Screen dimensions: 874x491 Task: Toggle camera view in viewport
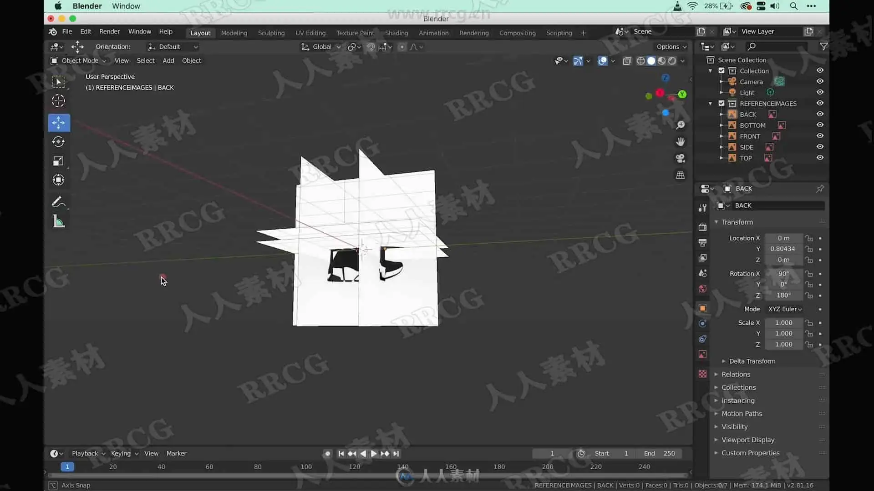click(x=680, y=158)
